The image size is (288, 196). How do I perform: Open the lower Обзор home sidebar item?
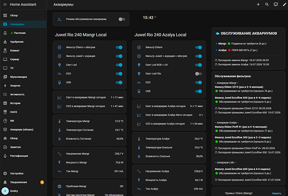pyautogui.click(x=24, y=138)
